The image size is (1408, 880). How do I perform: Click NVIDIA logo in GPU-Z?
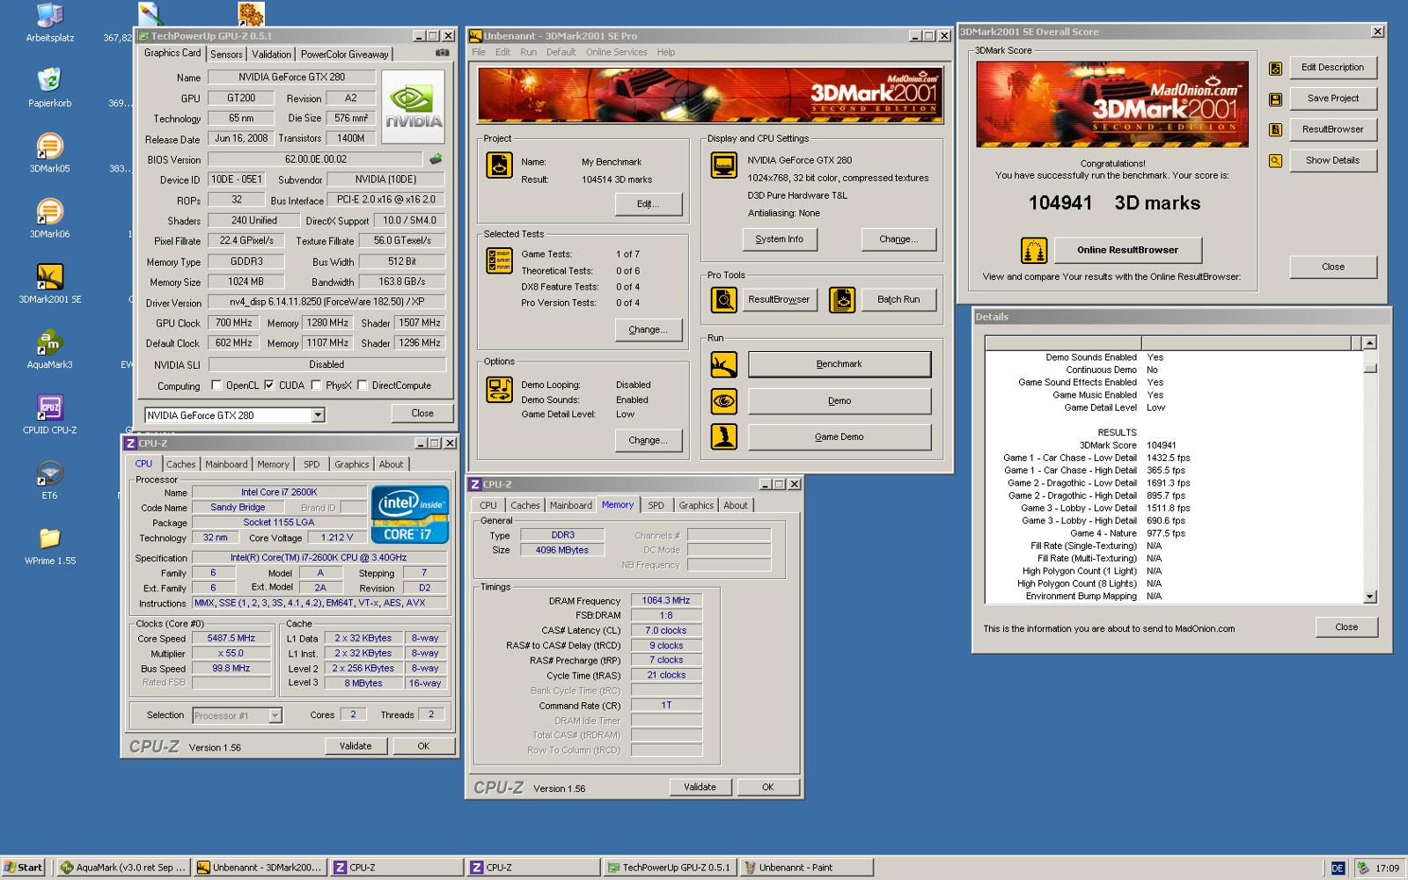pos(413,107)
